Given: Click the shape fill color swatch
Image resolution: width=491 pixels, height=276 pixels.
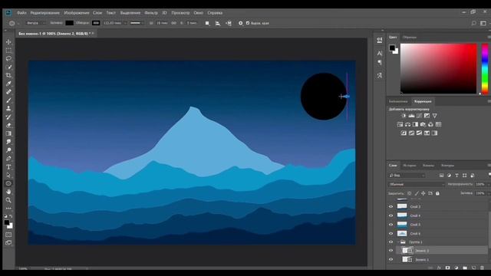Looking at the screenshot, I should [x=70, y=23].
